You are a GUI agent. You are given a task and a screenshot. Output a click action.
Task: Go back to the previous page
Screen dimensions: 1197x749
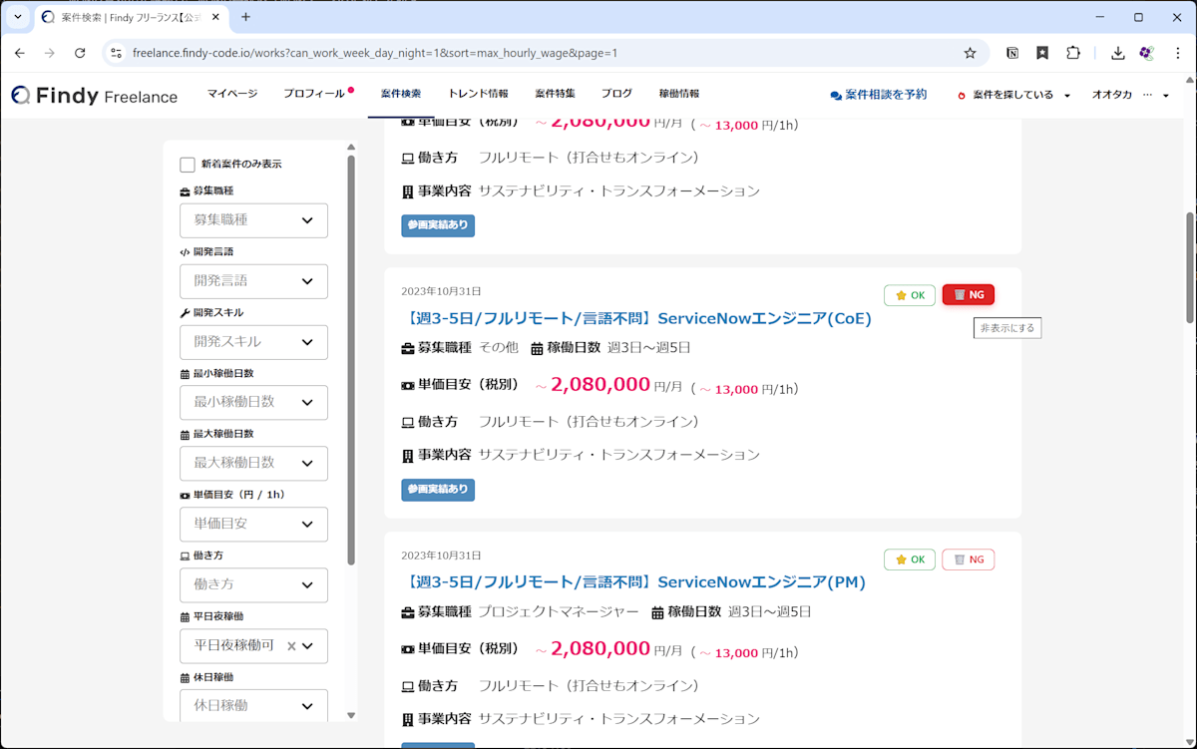pos(19,53)
